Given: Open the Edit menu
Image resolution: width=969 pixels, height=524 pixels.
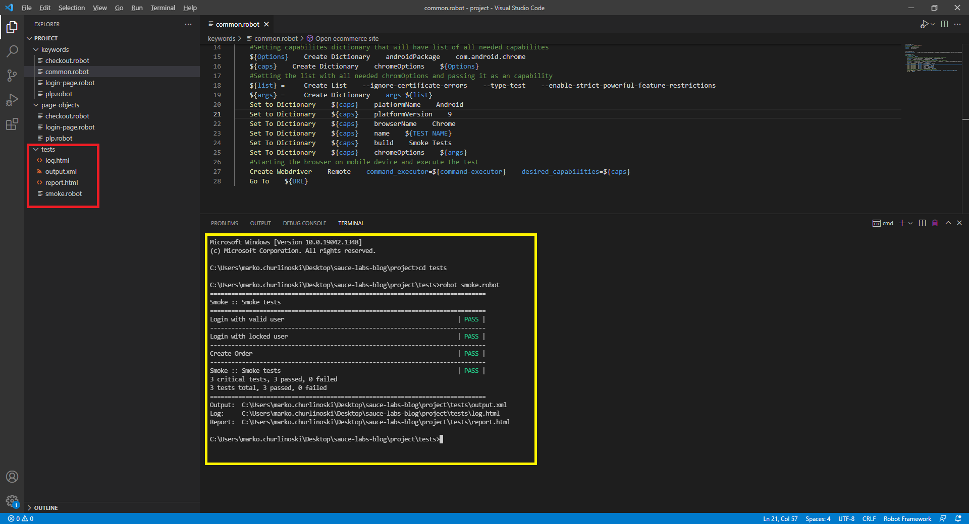Looking at the screenshot, I should (45, 8).
